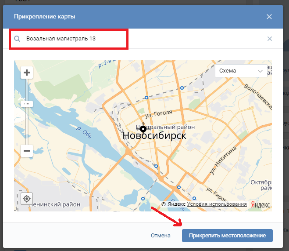Click the black location pin above Новосибирск
The width and height of the screenshot is (289, 251).
point(143,129)
